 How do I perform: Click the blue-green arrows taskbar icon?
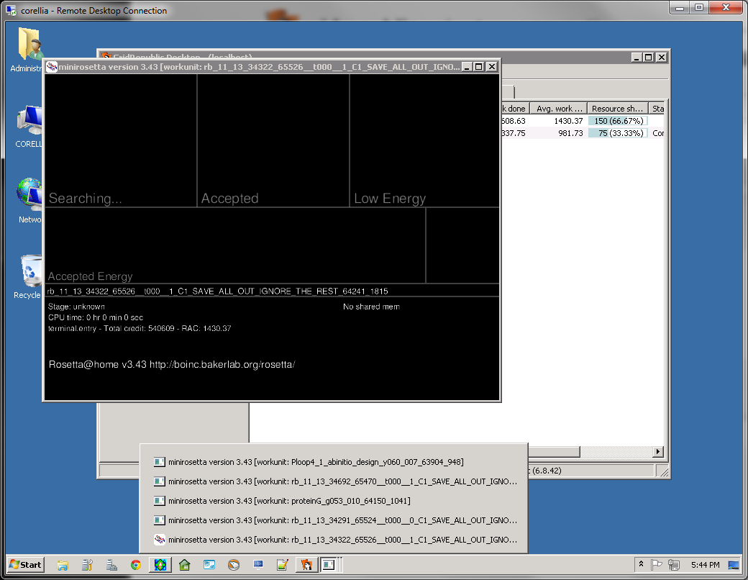[160, 565]
